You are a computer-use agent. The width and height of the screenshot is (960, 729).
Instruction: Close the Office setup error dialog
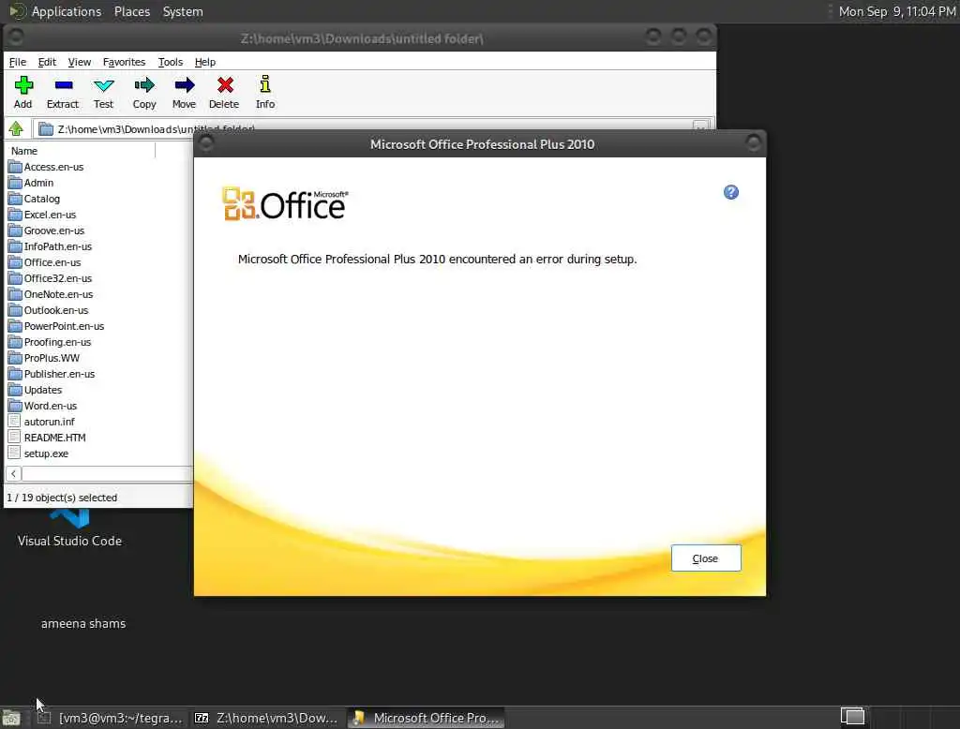[705, 558]
